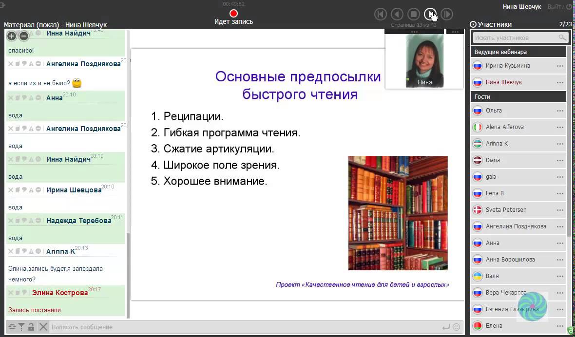Click the copy icon on Arinna K's message
This screenshot has width=575, height=337.
coord(18,251)
